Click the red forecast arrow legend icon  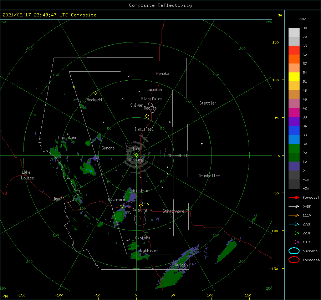tap(294, 197)
